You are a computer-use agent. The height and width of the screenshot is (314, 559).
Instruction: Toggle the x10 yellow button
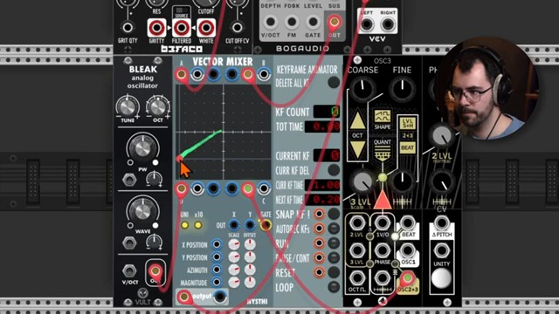pos(198,225)
